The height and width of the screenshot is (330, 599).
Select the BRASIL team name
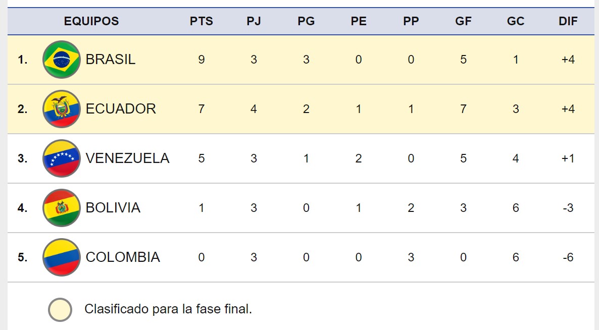point(111,60)
